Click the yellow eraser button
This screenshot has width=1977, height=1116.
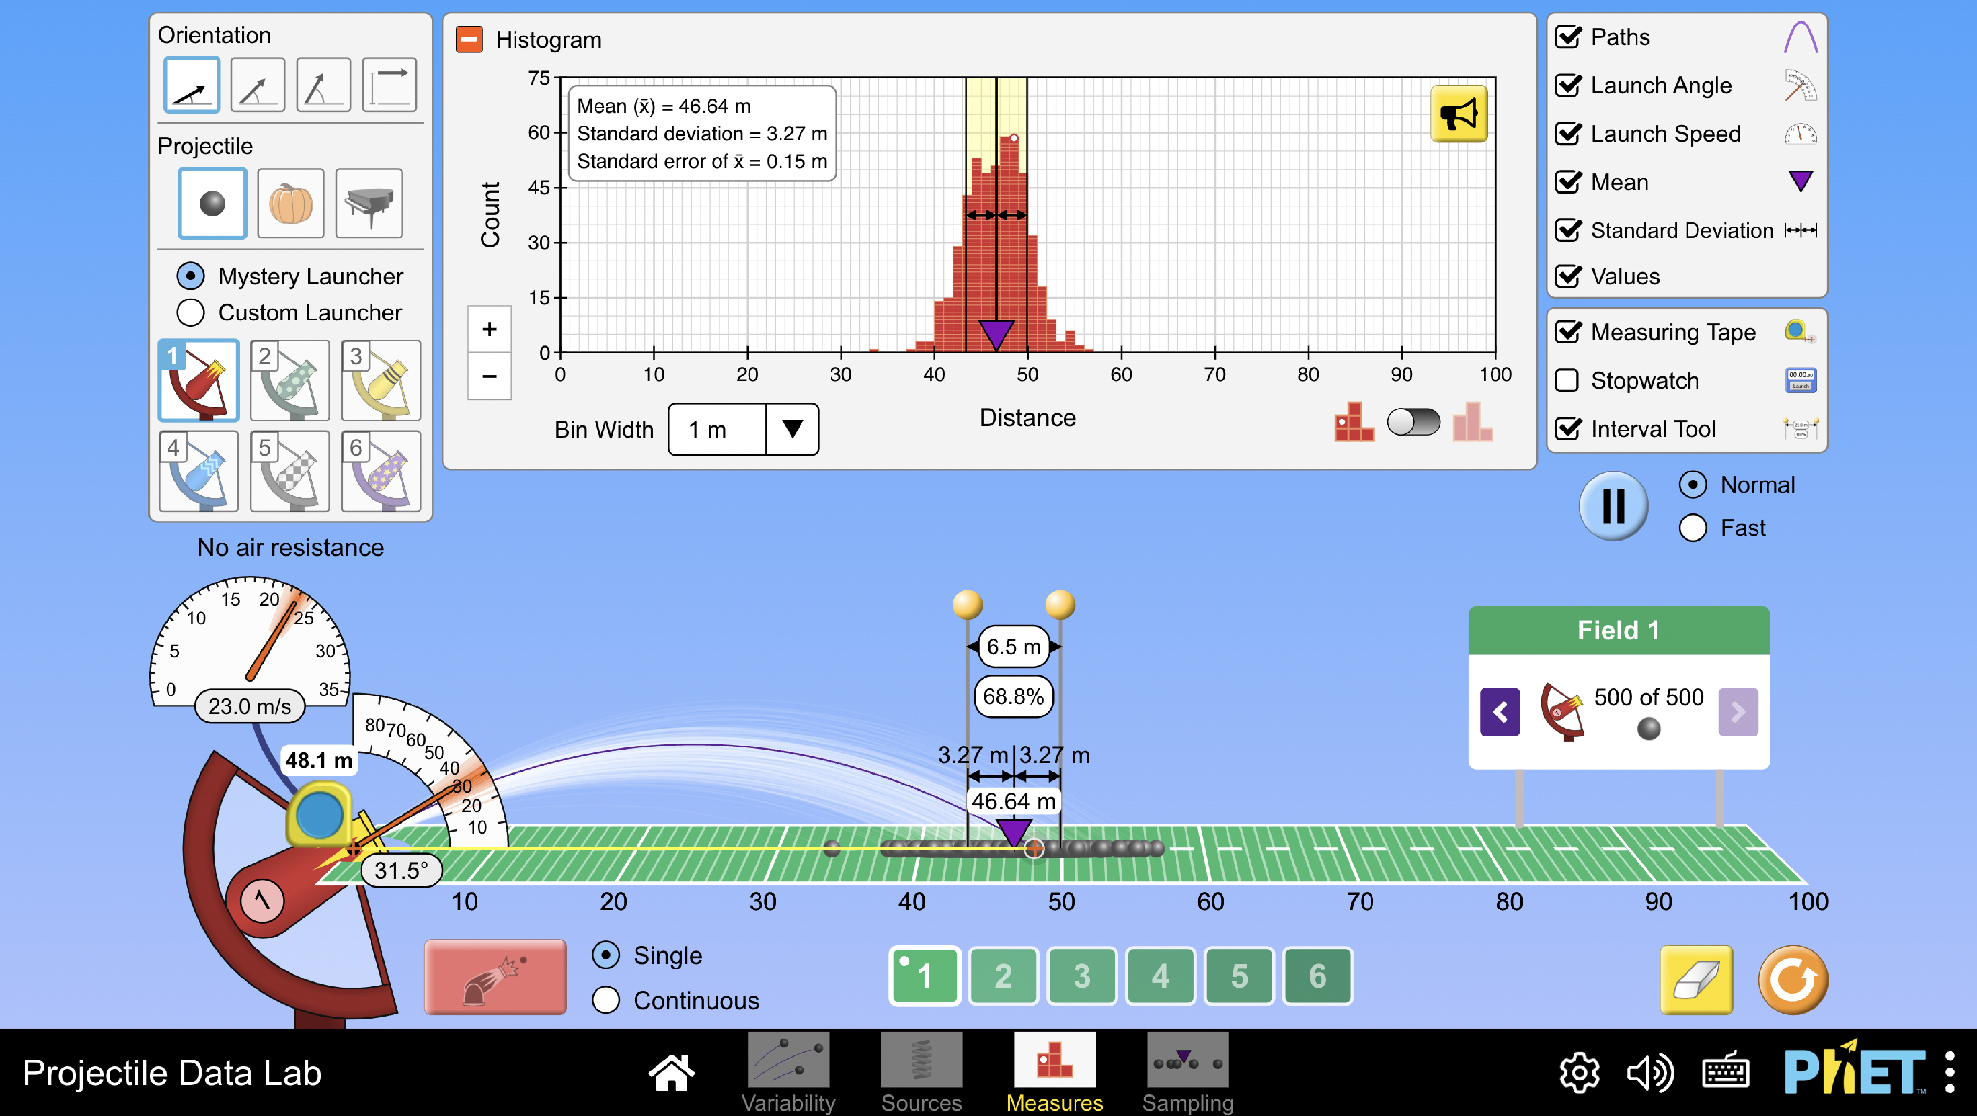point(1696,979)
